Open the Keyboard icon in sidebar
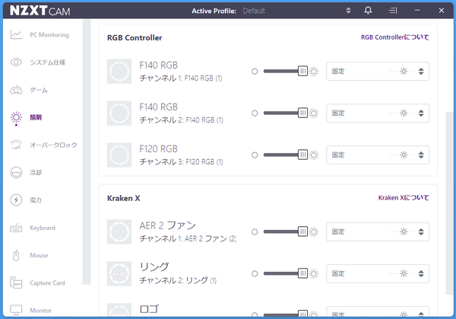The height and width of the screenshot is (319, 456). 16,228
